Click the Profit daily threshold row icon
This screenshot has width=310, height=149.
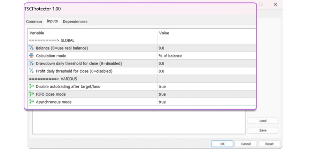(31, 71)
